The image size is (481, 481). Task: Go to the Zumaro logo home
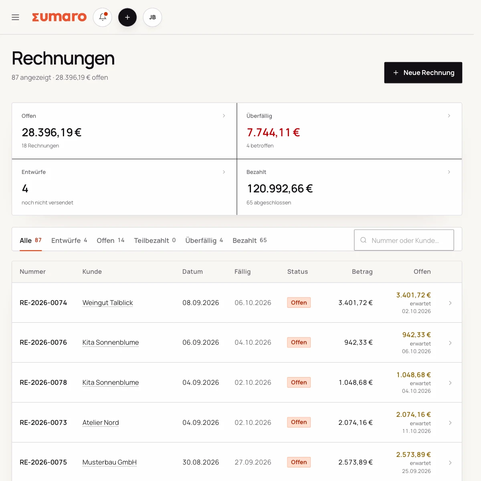point(59,17)
